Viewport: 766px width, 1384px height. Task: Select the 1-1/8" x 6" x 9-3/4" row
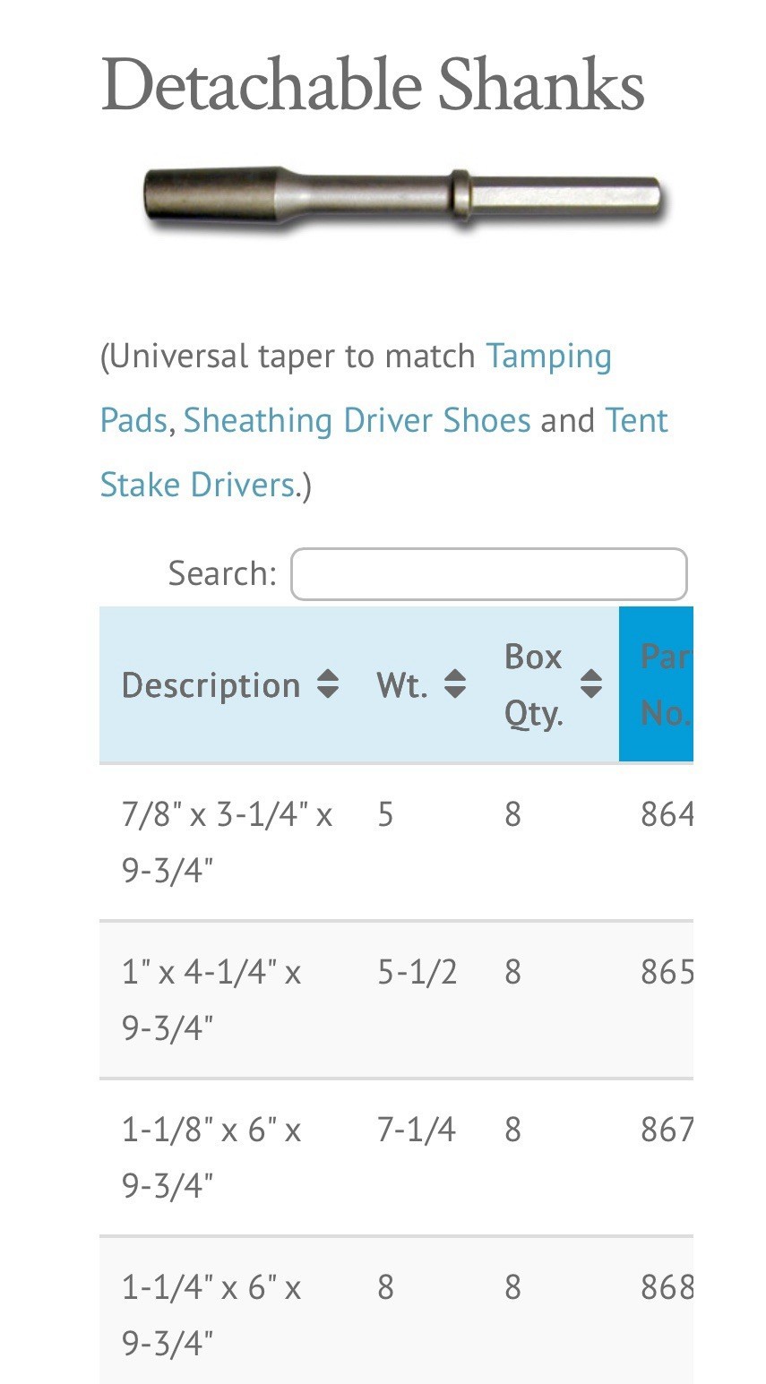coord(396,1157)
